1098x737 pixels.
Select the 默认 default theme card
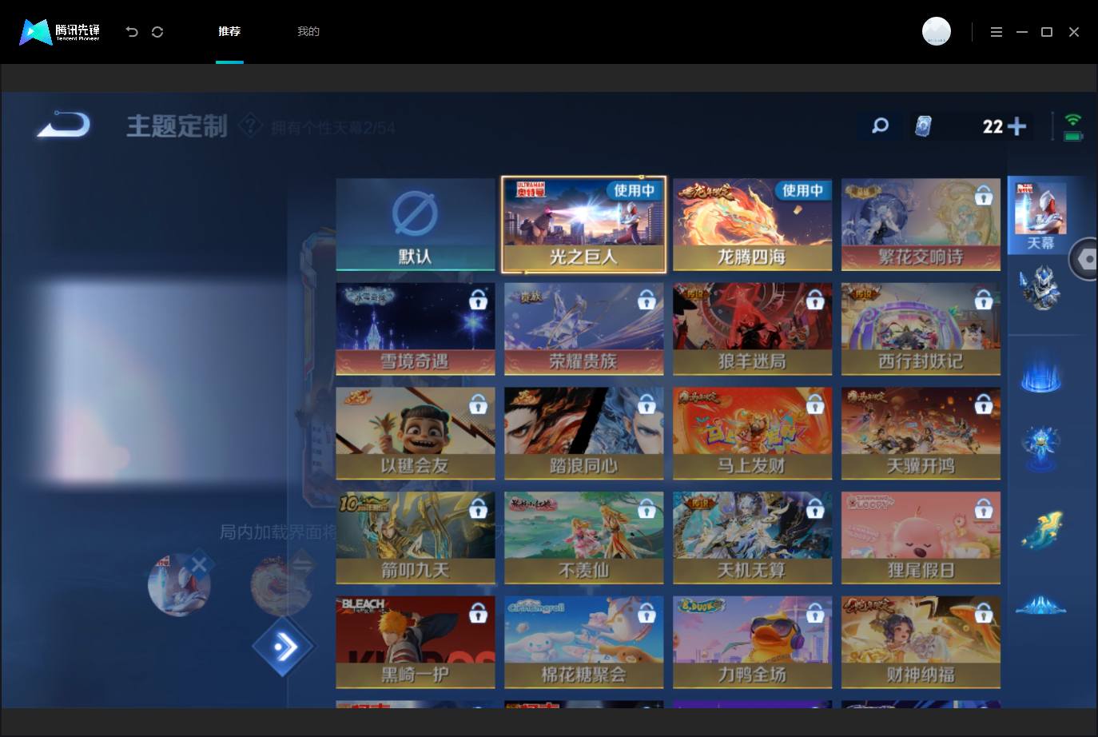click(x=416, y=225)
